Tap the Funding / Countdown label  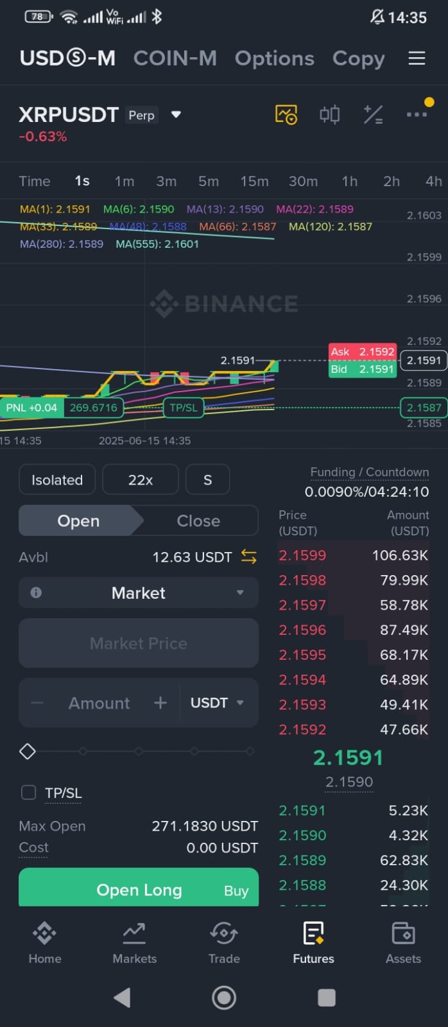point(369,472)
